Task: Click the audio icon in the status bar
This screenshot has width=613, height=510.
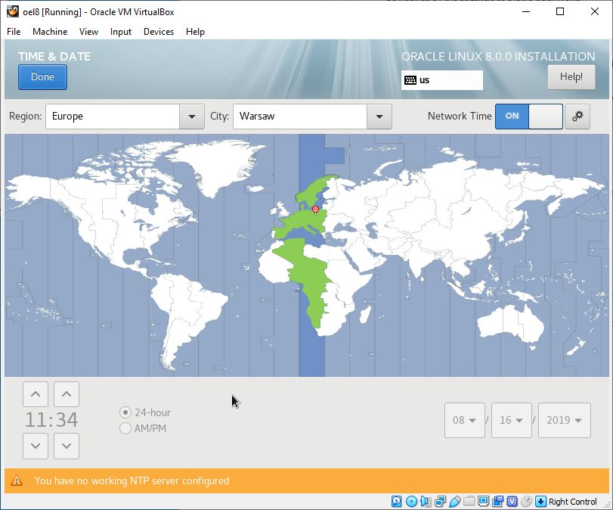Action: [426, 502]
